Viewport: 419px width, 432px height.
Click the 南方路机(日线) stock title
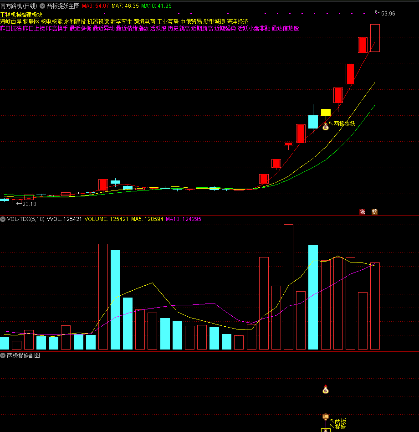pos(19,6)
